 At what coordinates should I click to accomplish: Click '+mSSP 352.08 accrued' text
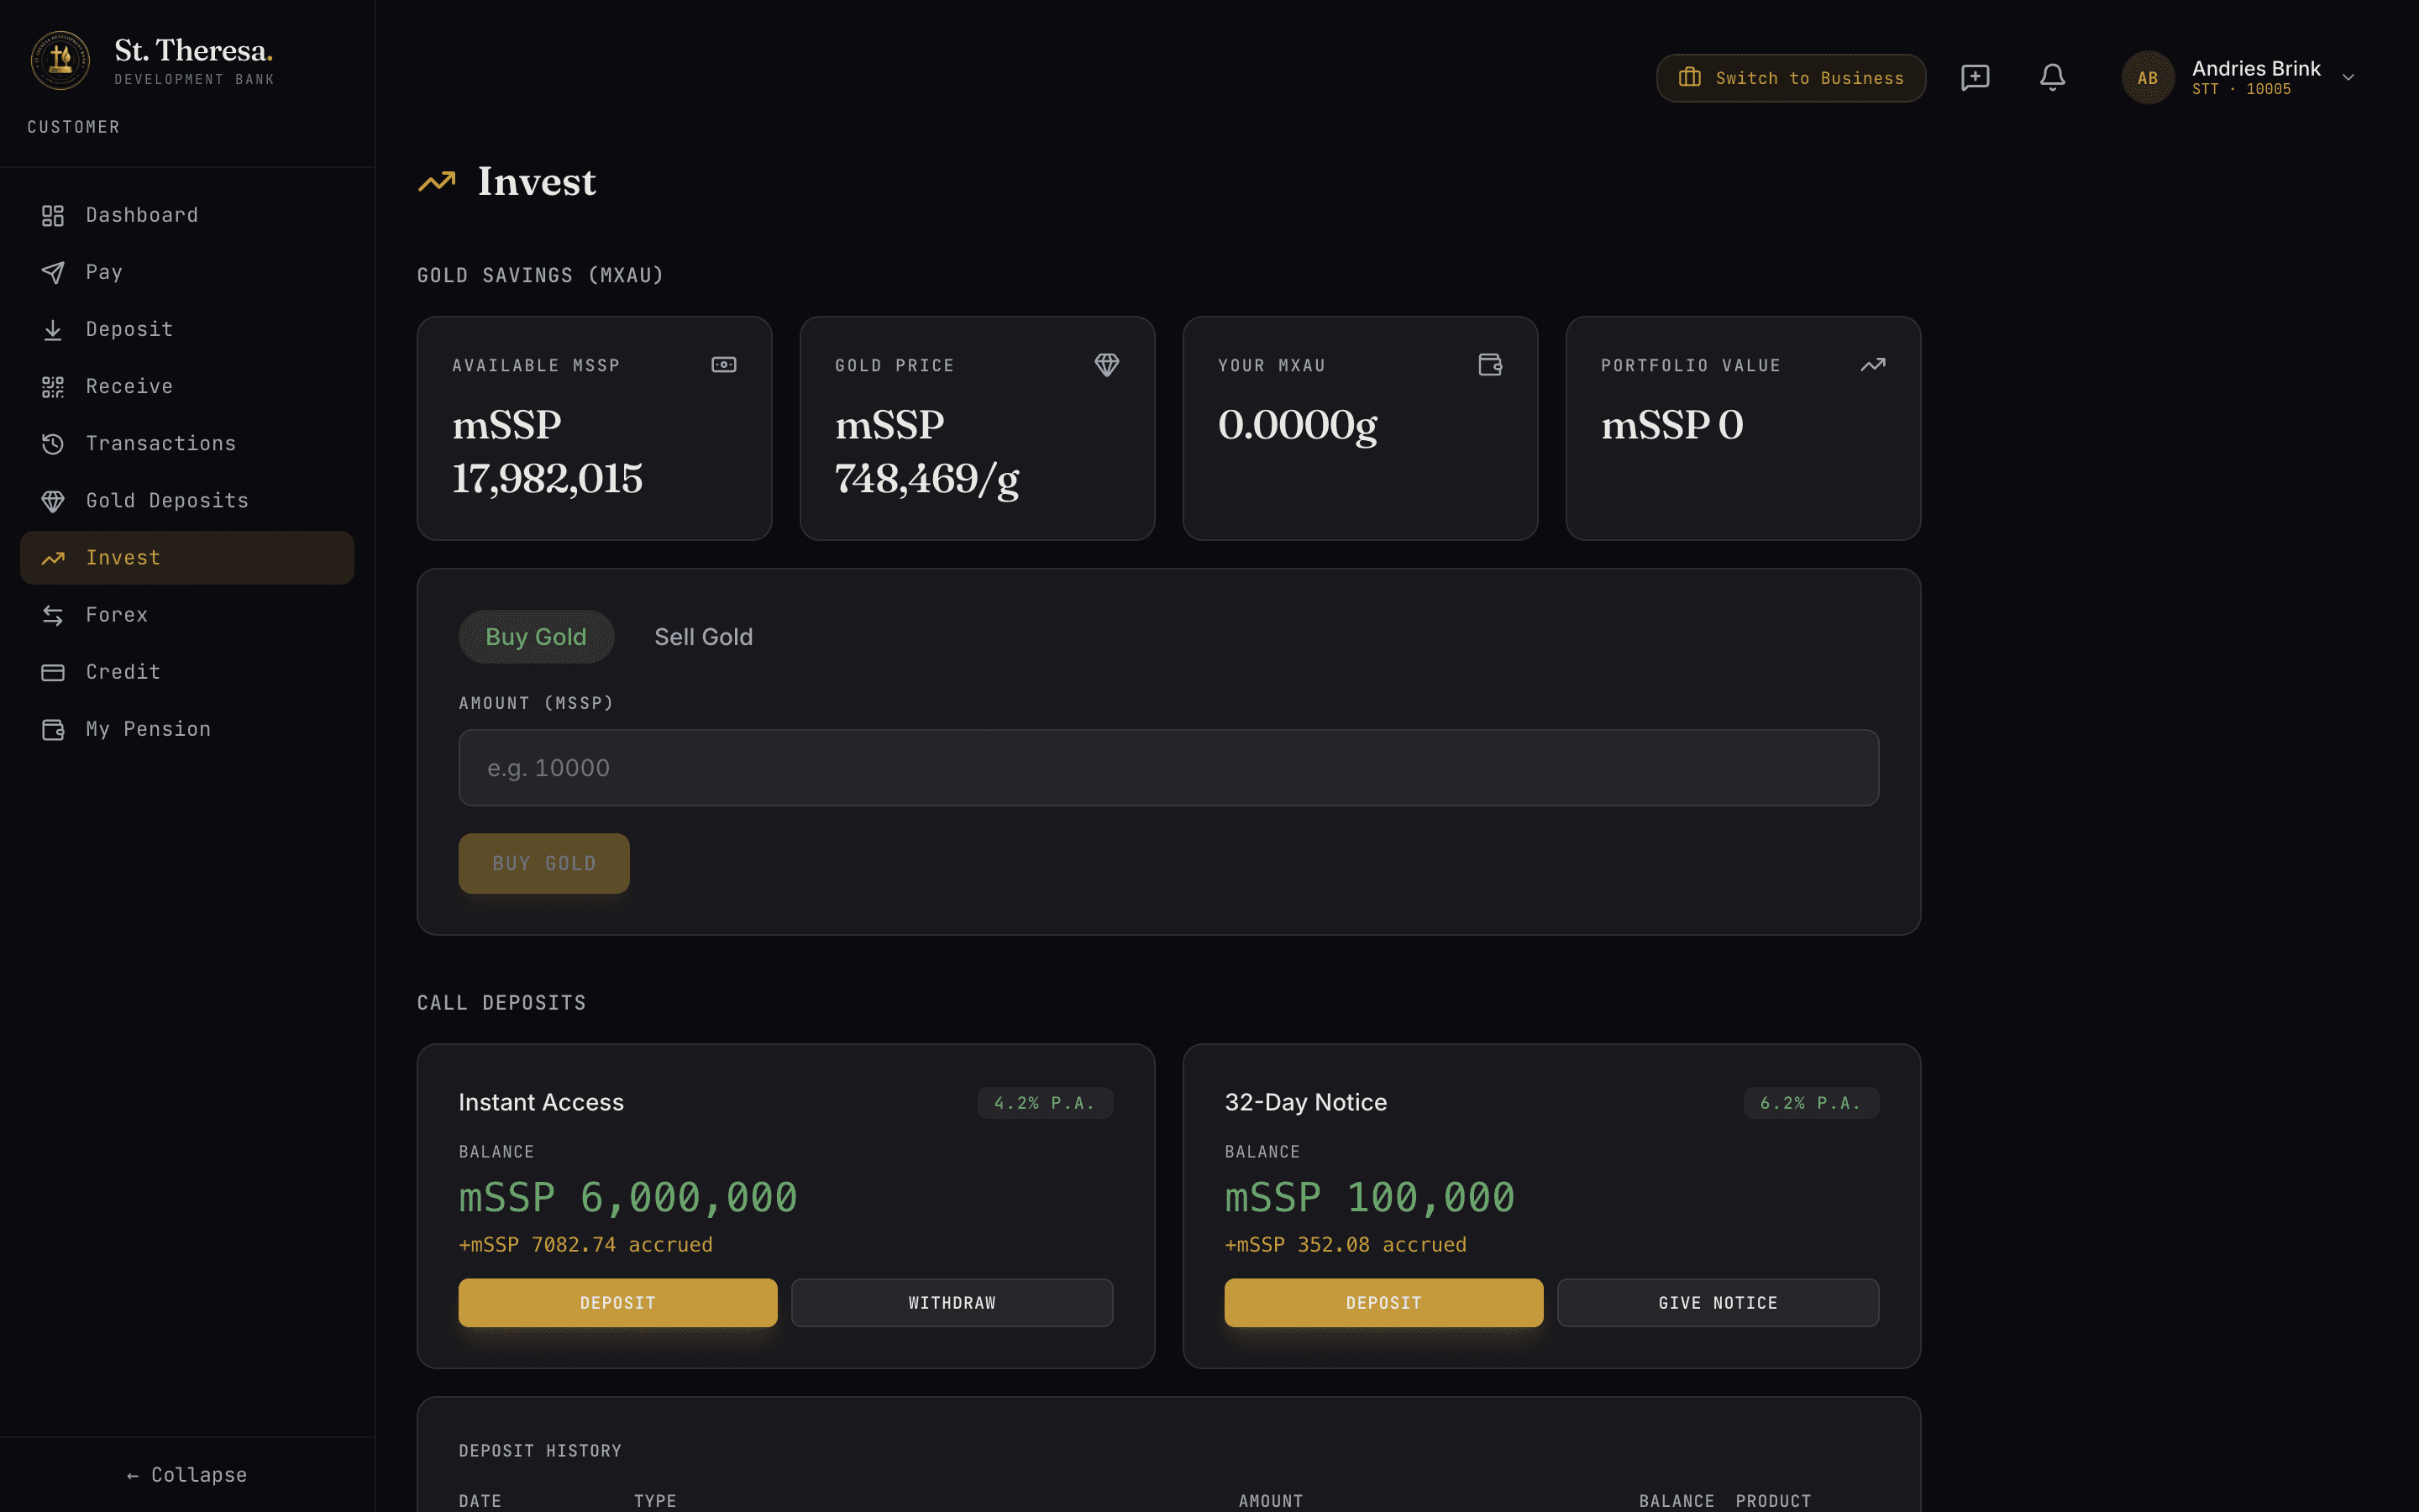[x=1346, y=1245]
